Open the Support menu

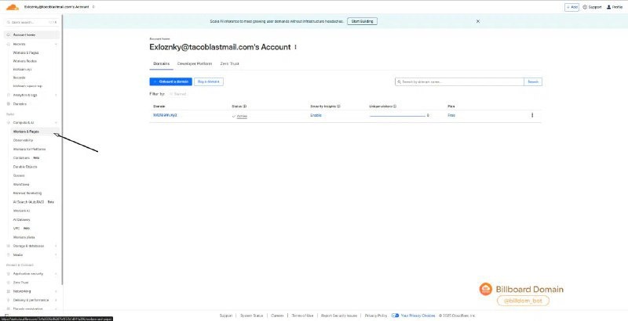592,7
